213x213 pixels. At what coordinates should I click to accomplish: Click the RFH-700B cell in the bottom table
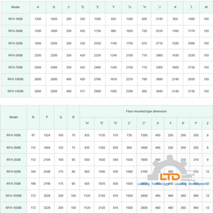pyautogui.click(x=13, y=183)
